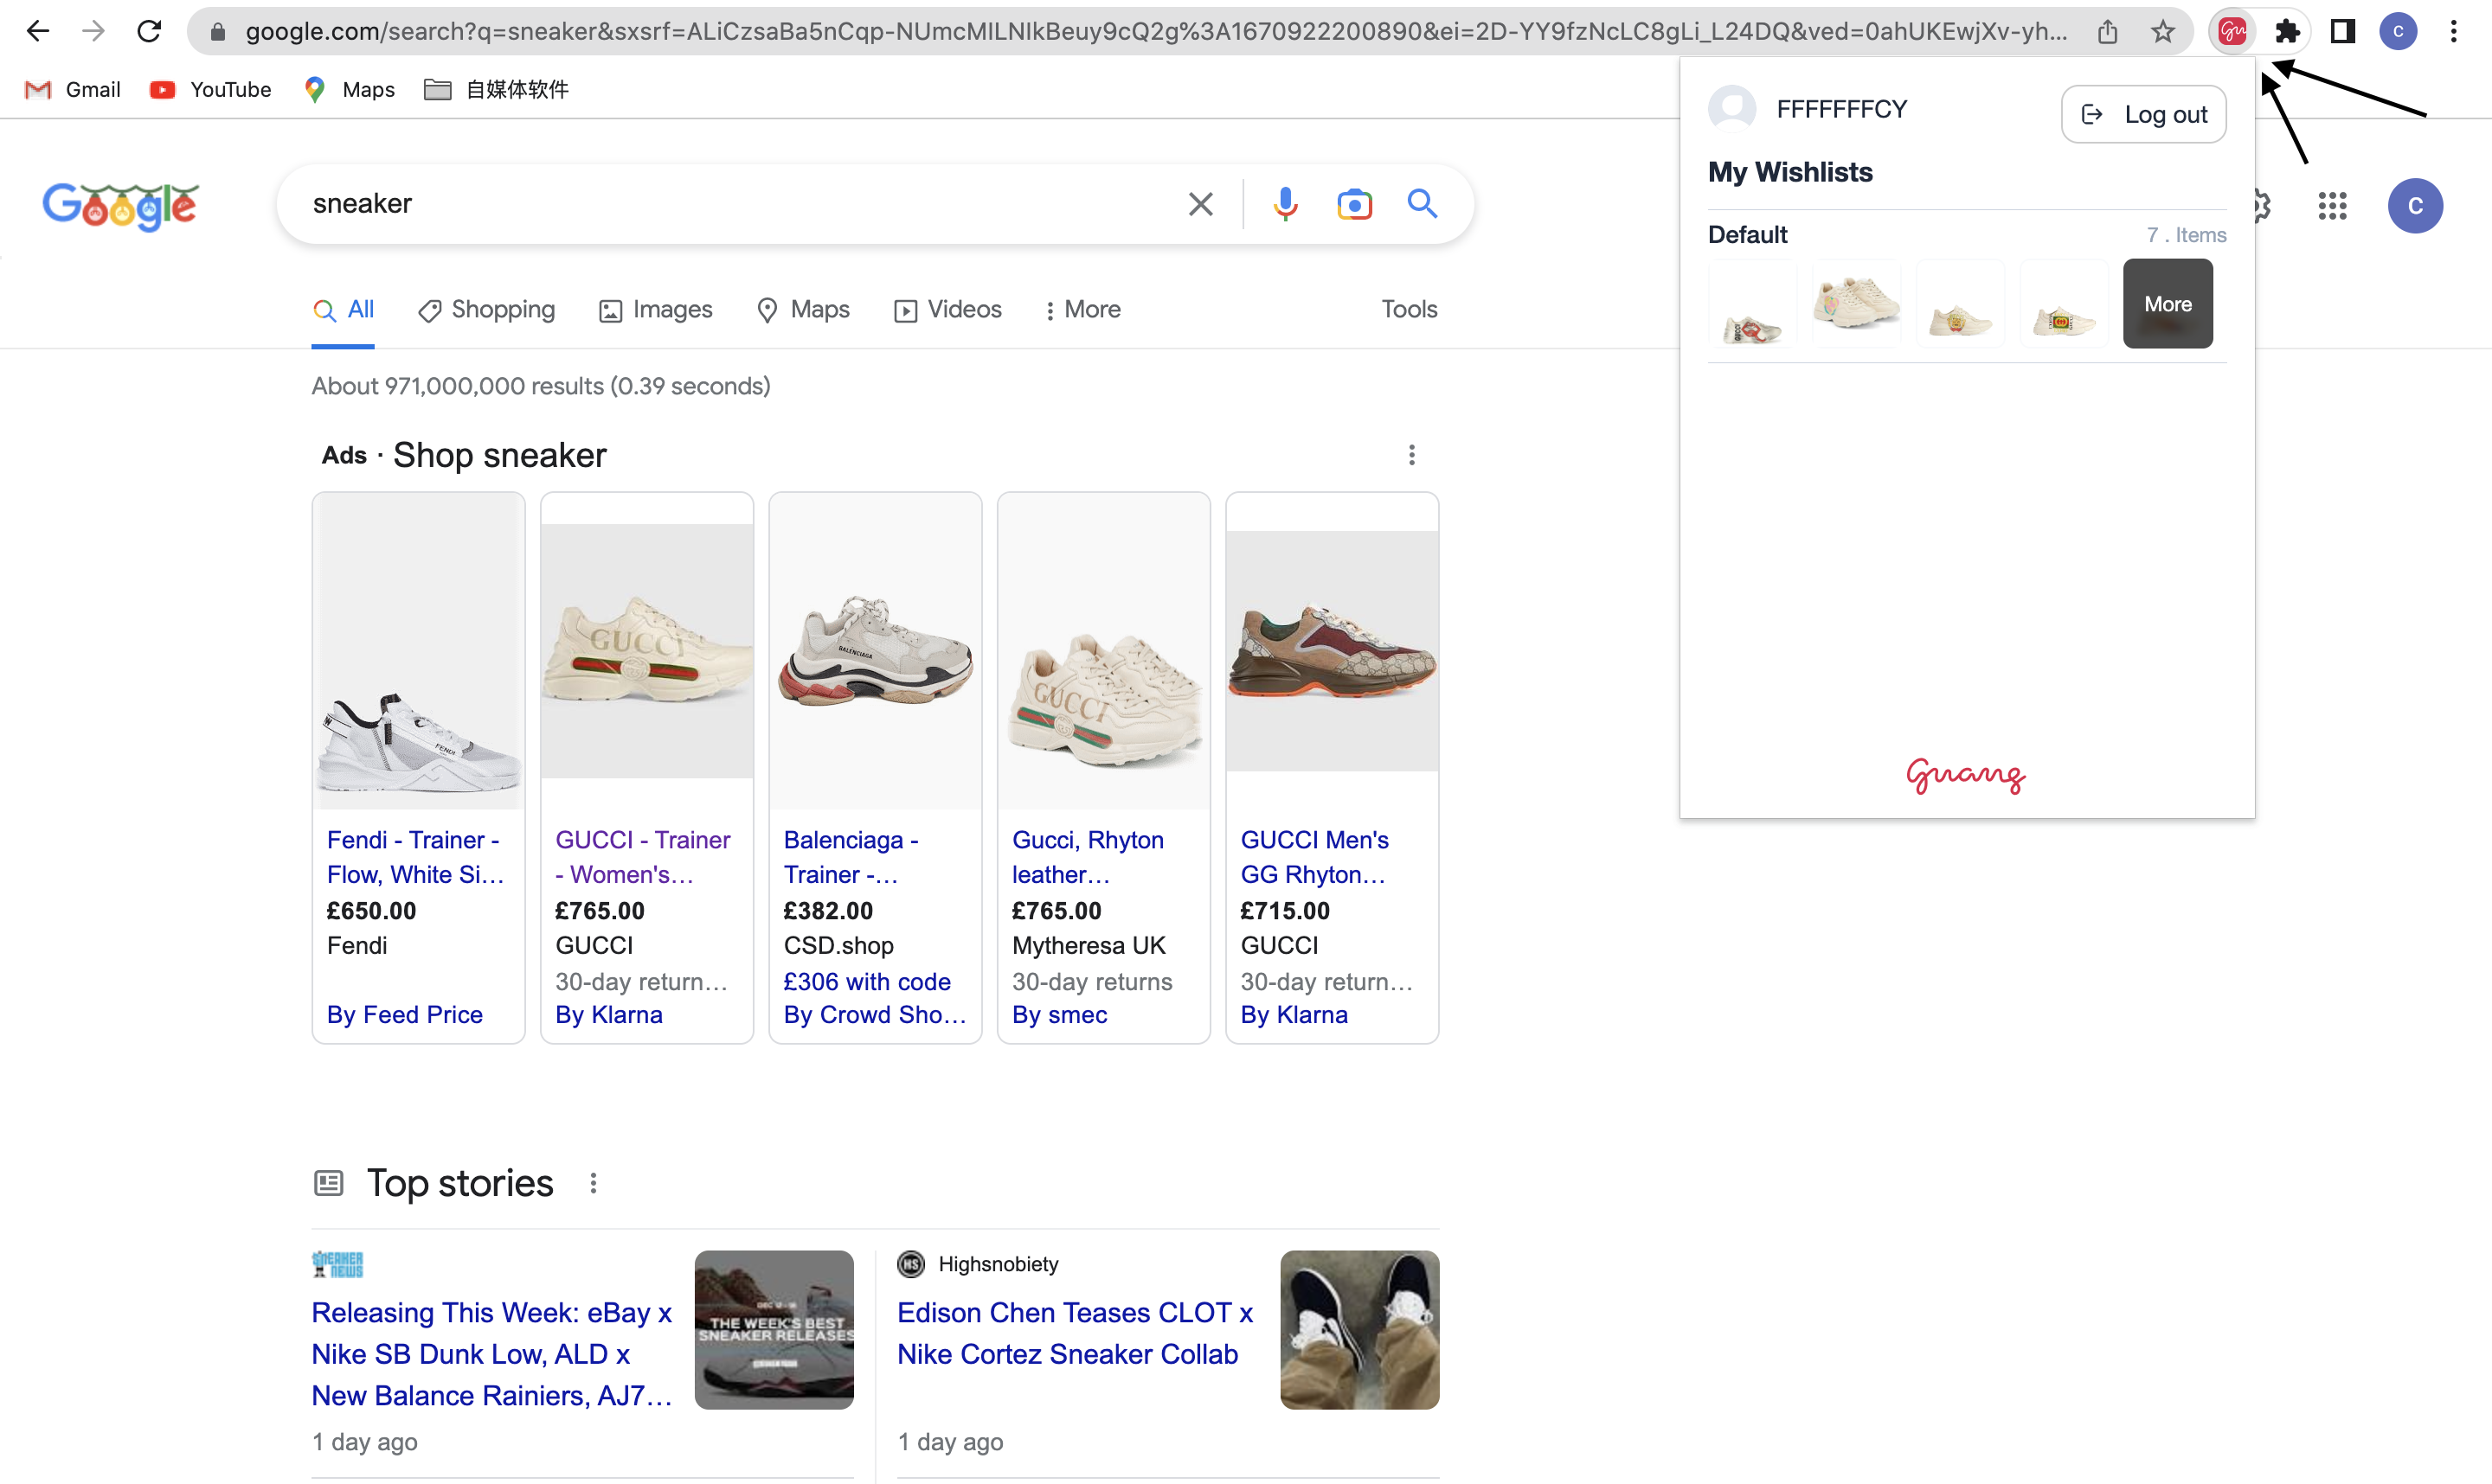The width and height of the screenshot is (2492, 1484).
Task: Open the Default wishlist title
Action: (x=1747, y=235)
